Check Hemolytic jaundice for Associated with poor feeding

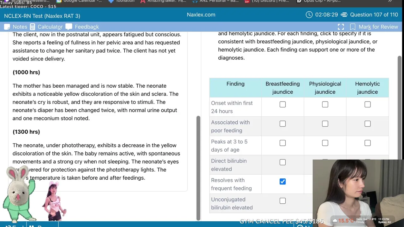pos(367,124)
